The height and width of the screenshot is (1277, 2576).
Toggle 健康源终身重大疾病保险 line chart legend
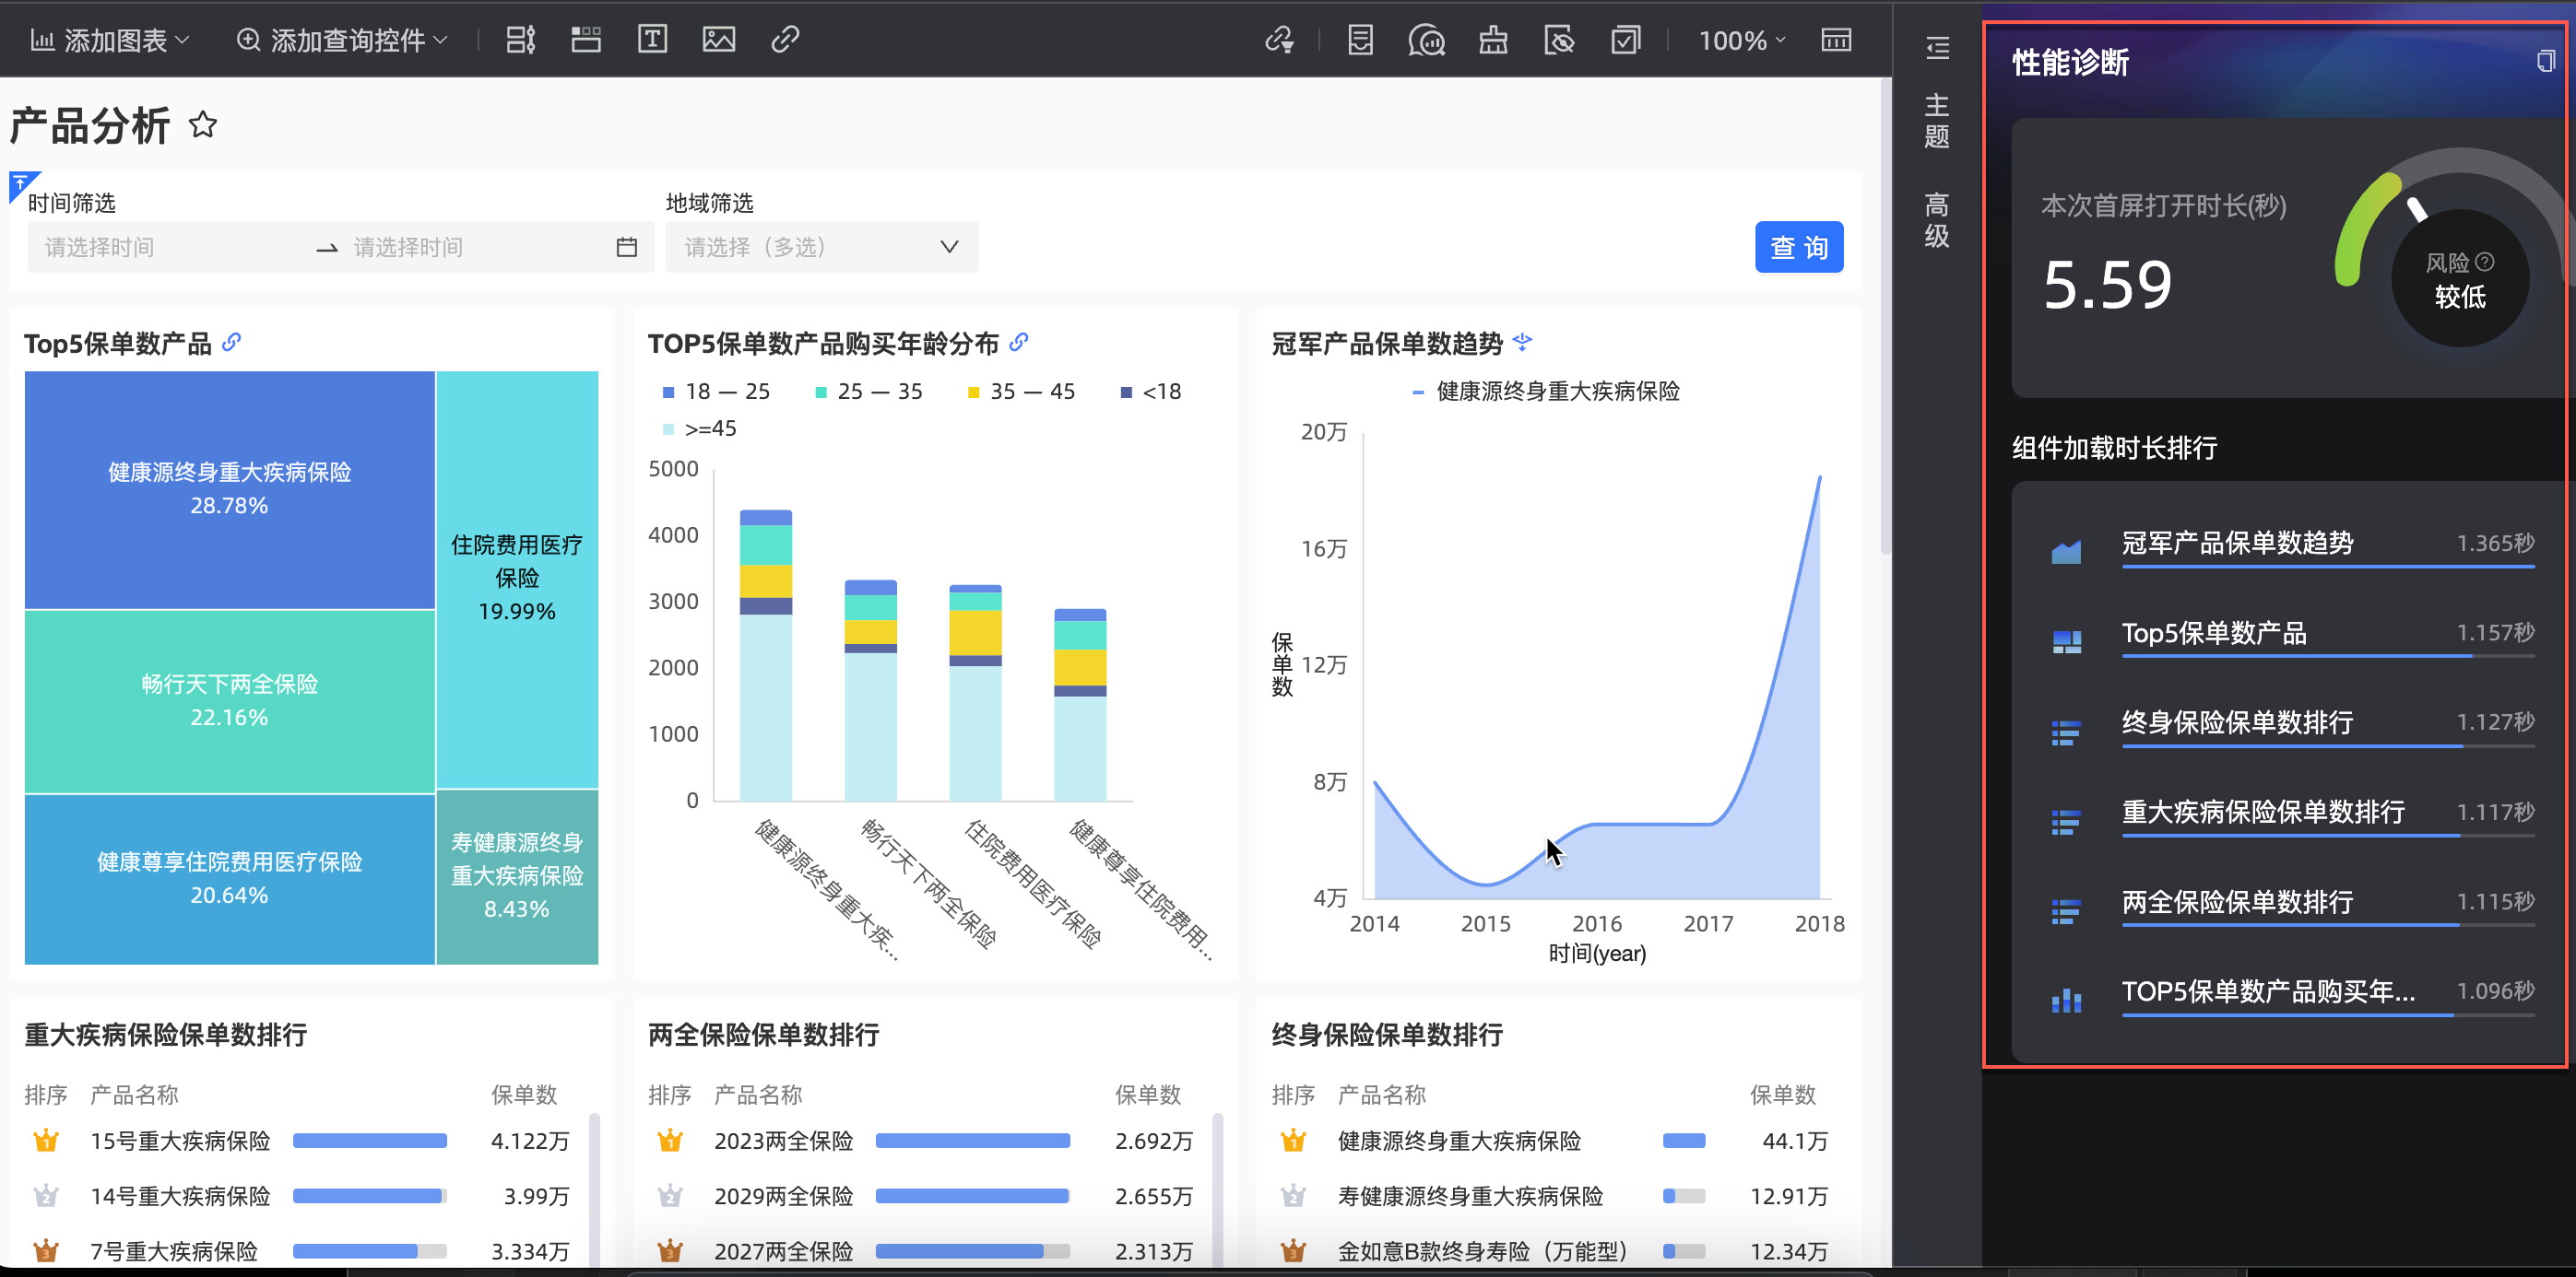[x=1546, y=392]
